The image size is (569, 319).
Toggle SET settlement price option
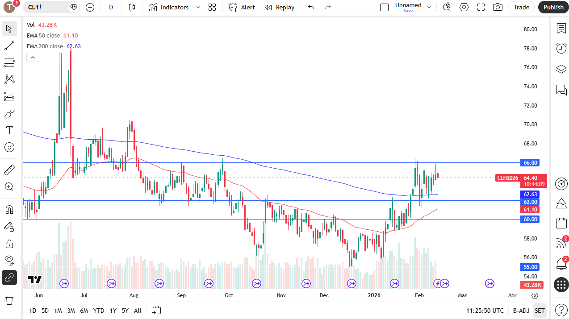pyautogui.click(x=540, y=311)
